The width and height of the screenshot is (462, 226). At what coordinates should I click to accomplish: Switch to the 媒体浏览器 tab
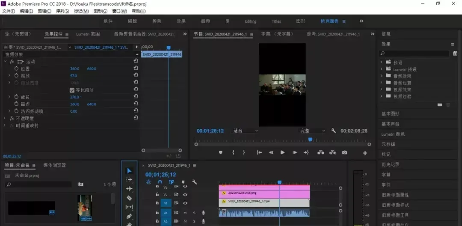click(x=54, y=165)
